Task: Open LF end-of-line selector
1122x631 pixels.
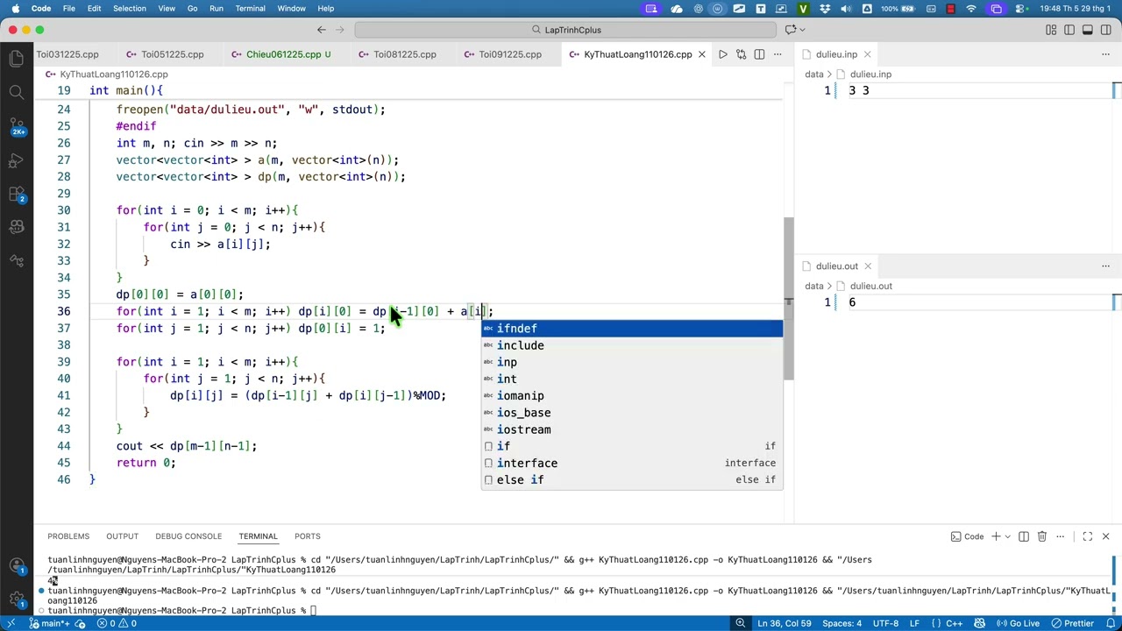Action: [x=914, y=623]
